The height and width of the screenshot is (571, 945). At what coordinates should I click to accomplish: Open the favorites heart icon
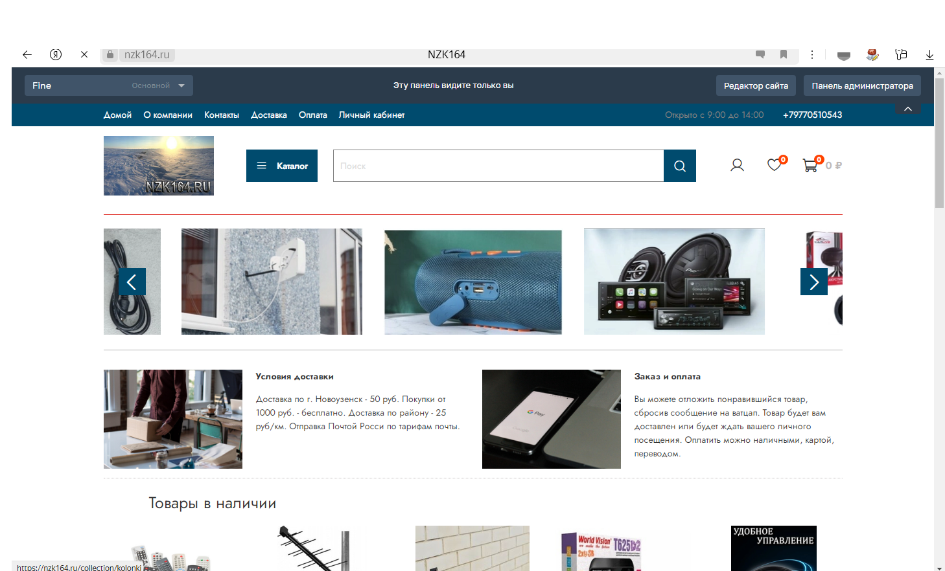coord(775,164)
